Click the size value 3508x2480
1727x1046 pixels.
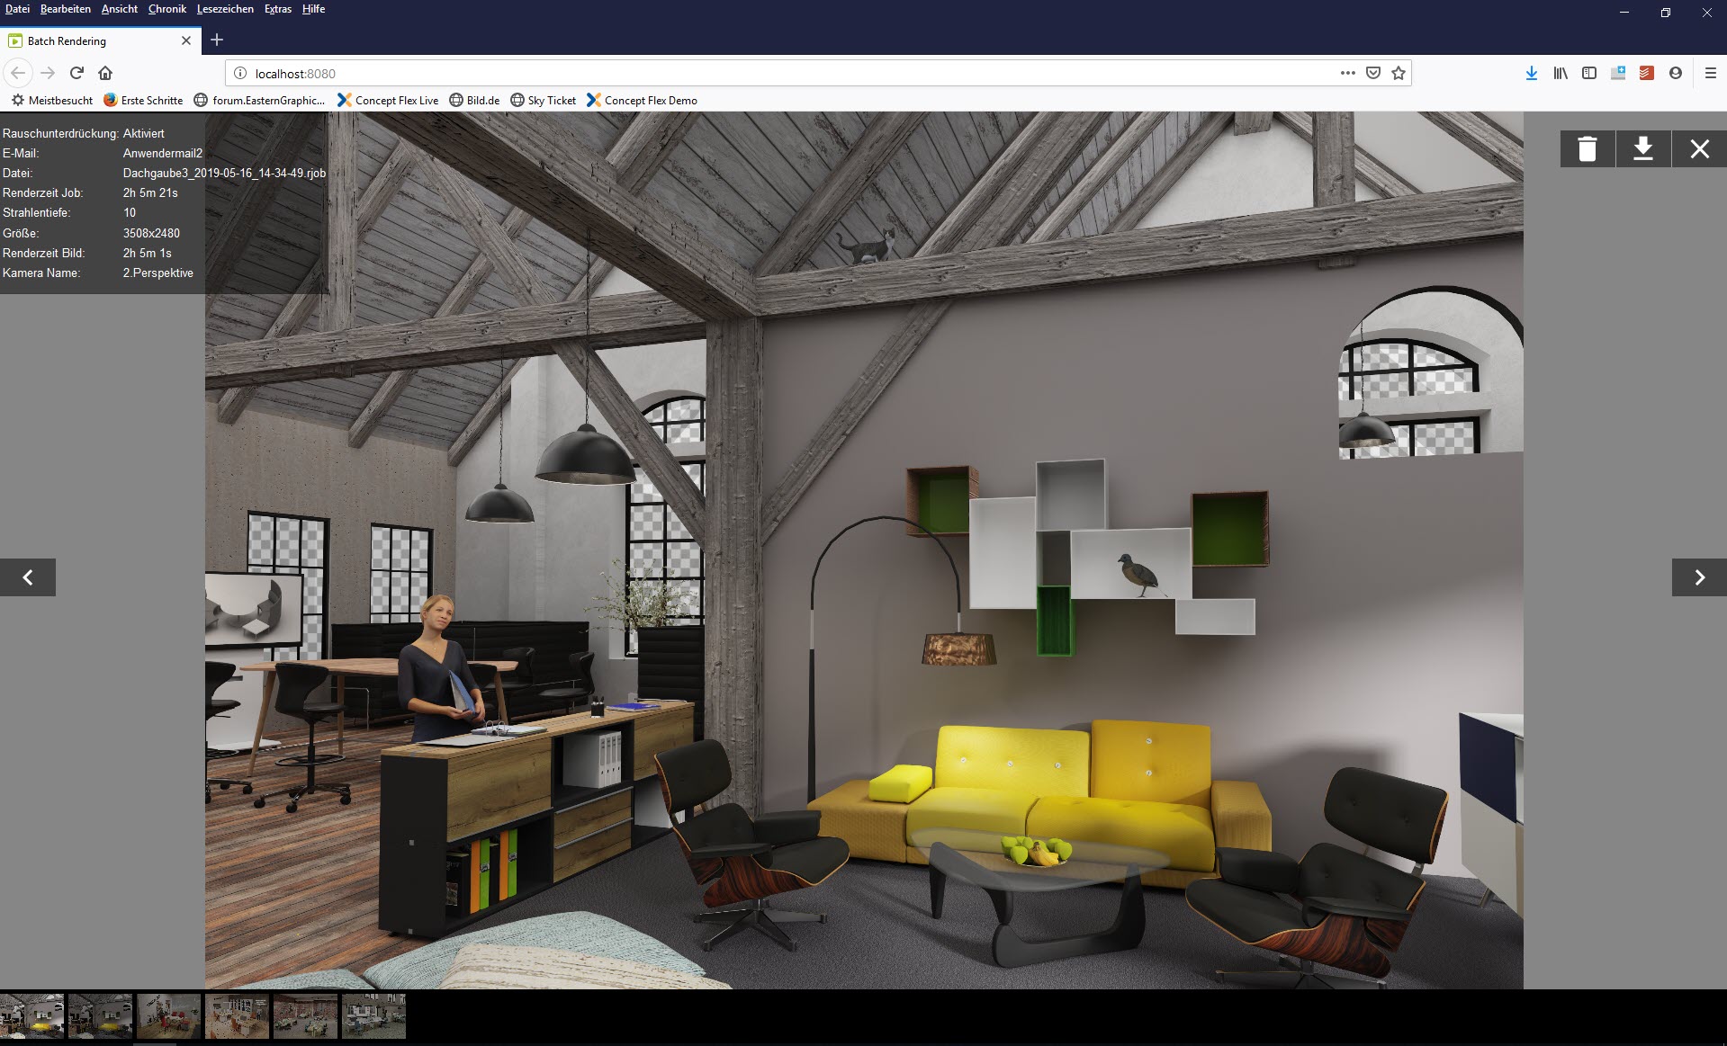pyautogui.click(x=151, y=233)
